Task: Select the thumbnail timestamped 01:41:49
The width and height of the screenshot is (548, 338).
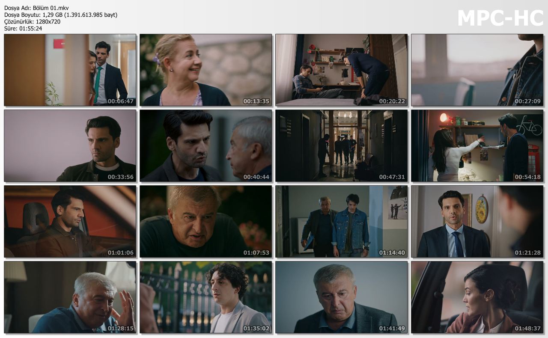Action: pos(341,297)
